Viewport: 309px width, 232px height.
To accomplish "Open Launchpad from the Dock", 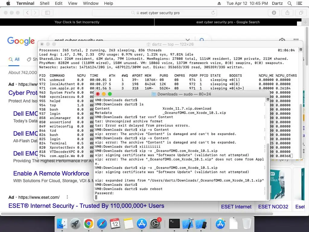I will [x=75, y=224].
